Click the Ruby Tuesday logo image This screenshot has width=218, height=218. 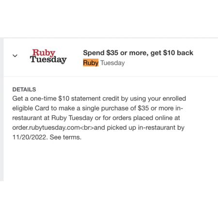(48, 56)
